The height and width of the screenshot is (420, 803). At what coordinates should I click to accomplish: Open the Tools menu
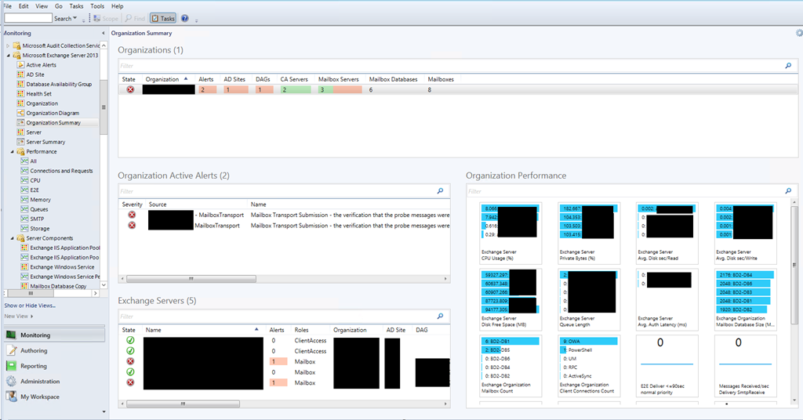[97, 5]
